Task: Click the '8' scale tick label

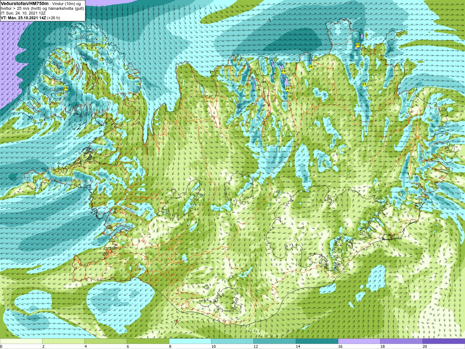Action: [170, 346]
